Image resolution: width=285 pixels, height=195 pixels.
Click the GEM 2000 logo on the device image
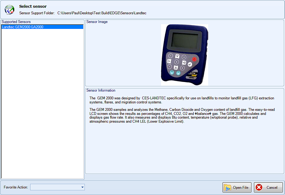point(193,72)
